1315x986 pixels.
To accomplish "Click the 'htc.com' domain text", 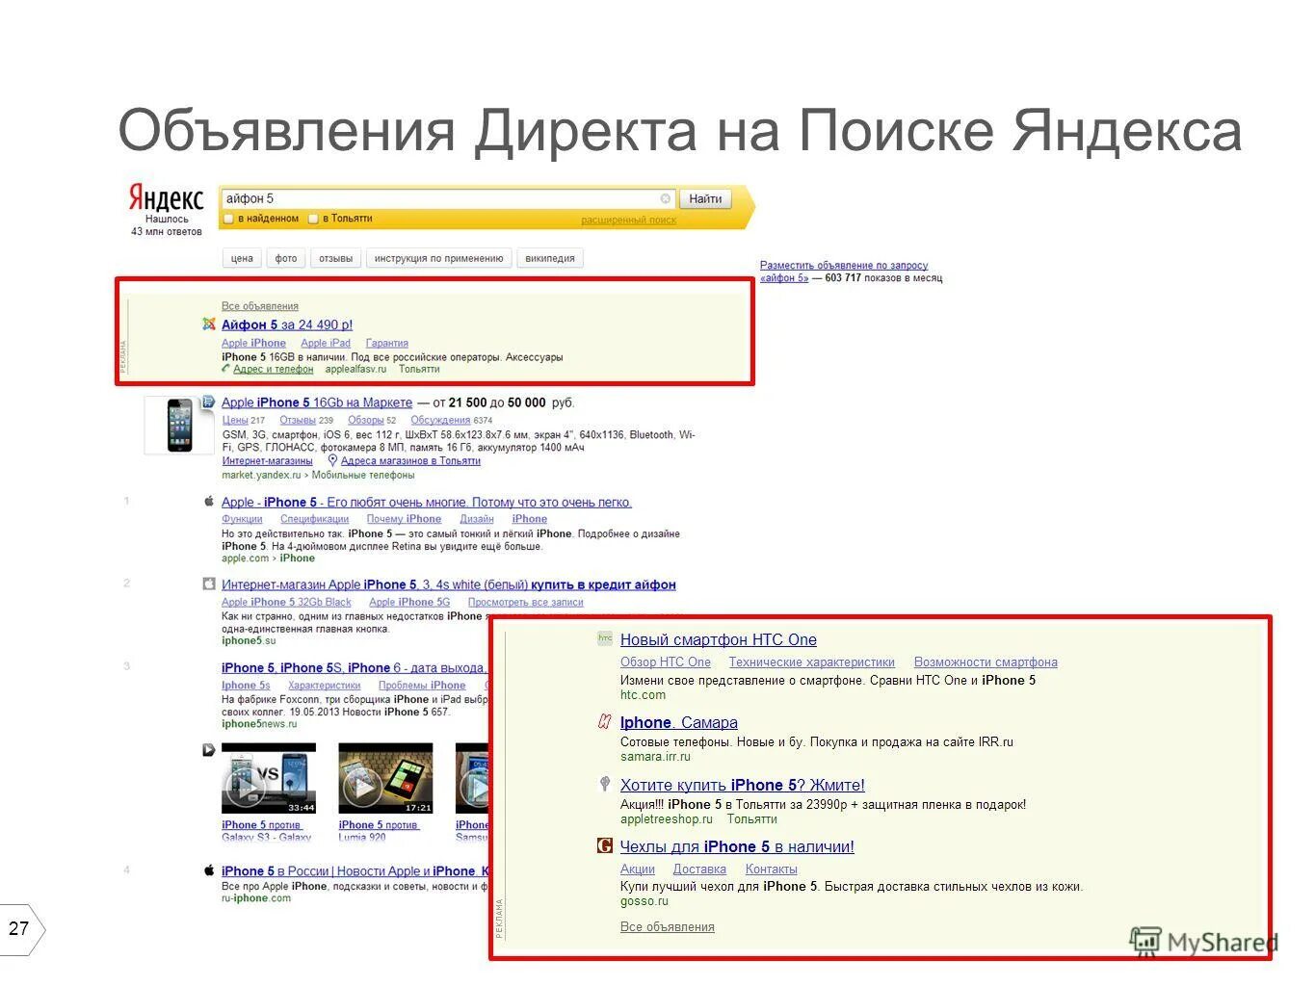I will (643, 694).
